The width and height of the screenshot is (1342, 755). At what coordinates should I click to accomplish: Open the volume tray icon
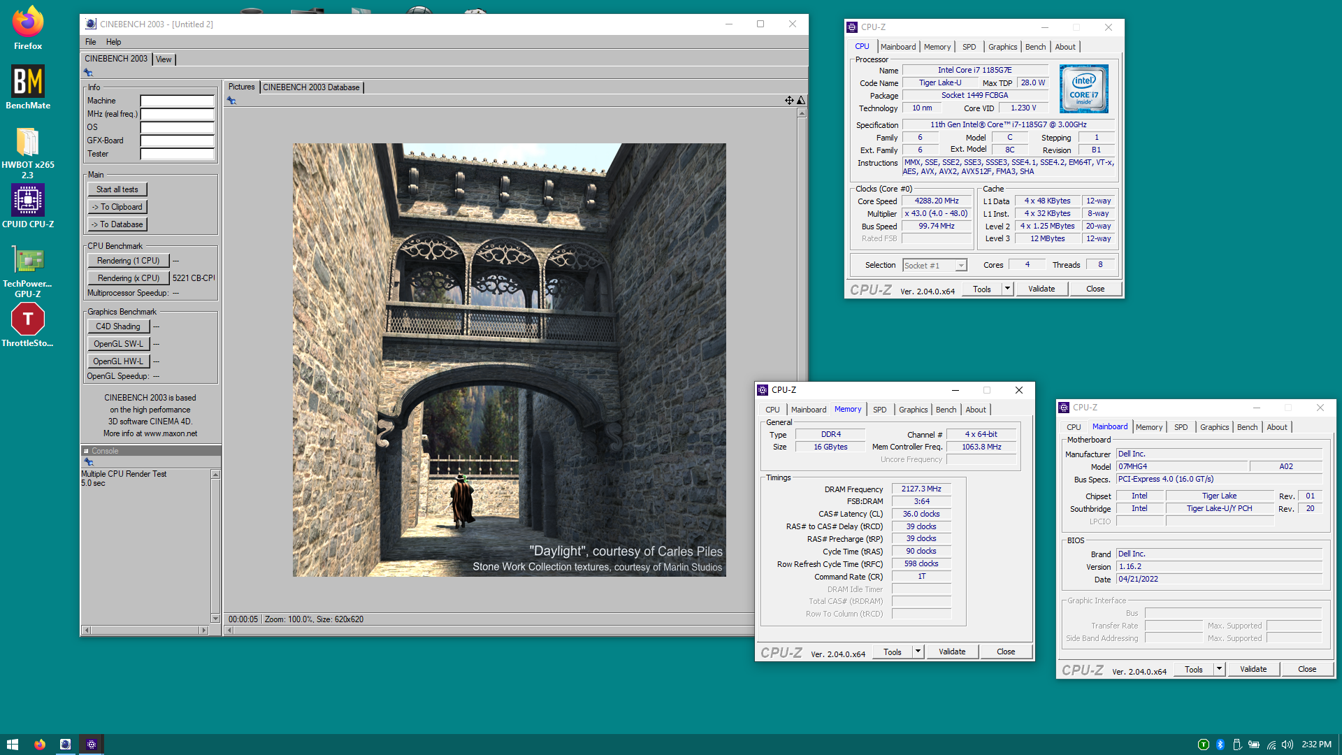pyautogui.click(x=1287, y=745)
